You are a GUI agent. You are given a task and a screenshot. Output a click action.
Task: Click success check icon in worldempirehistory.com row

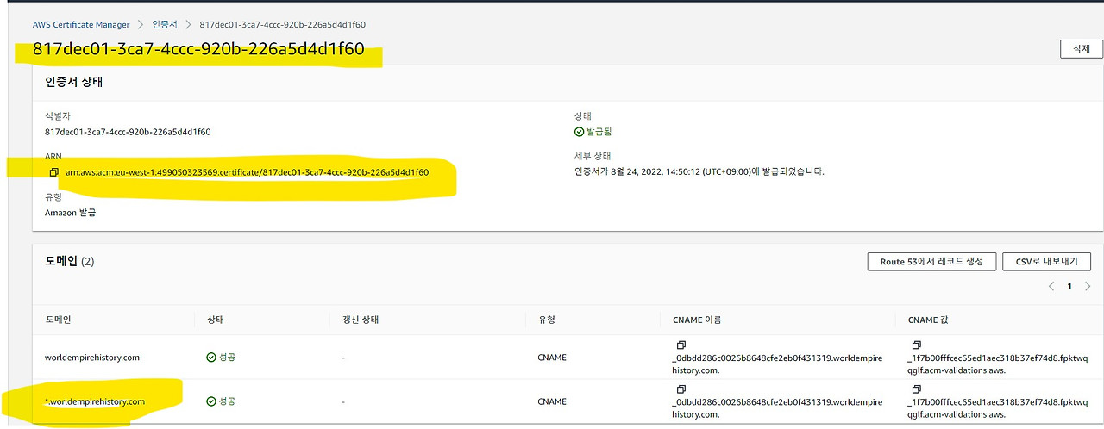tap(210, 357)
